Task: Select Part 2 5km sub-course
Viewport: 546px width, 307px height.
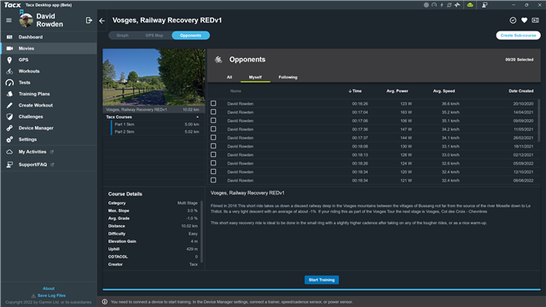Action: coord(156,132)
